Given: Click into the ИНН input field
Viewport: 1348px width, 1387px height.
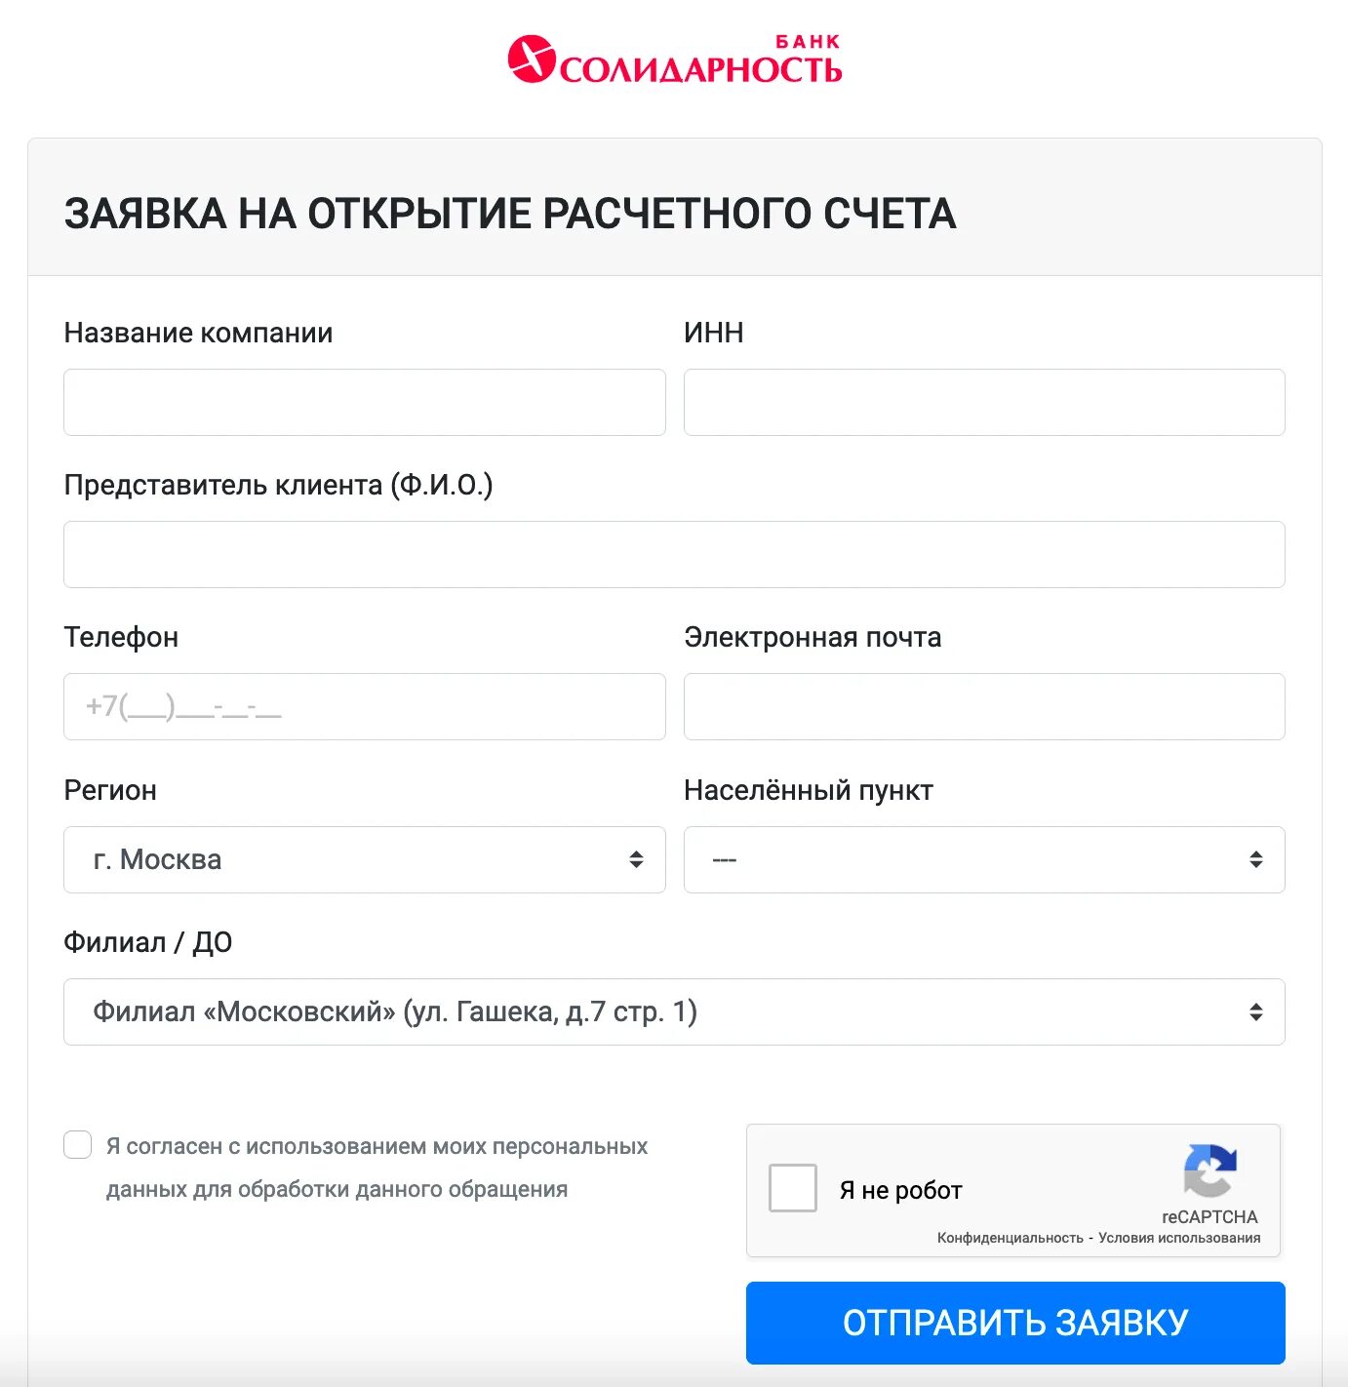Looking at the screenshot, I should (x=984, y=402).
